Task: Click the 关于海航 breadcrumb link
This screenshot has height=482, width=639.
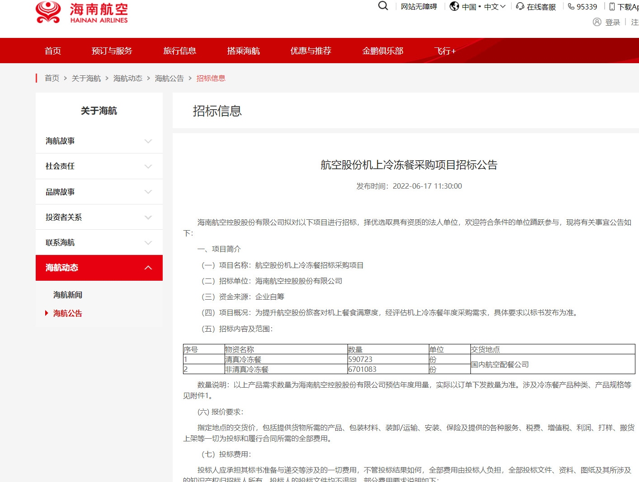Action: click(x=86, y=79)
